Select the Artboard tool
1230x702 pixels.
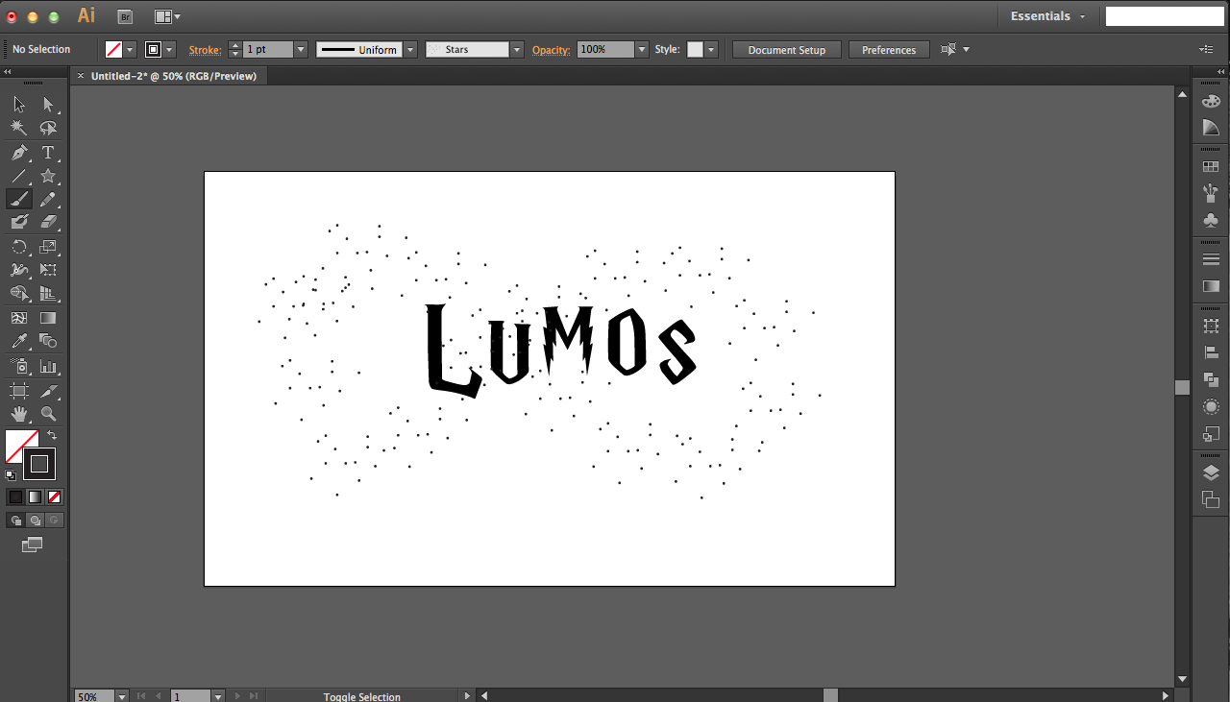19,391
